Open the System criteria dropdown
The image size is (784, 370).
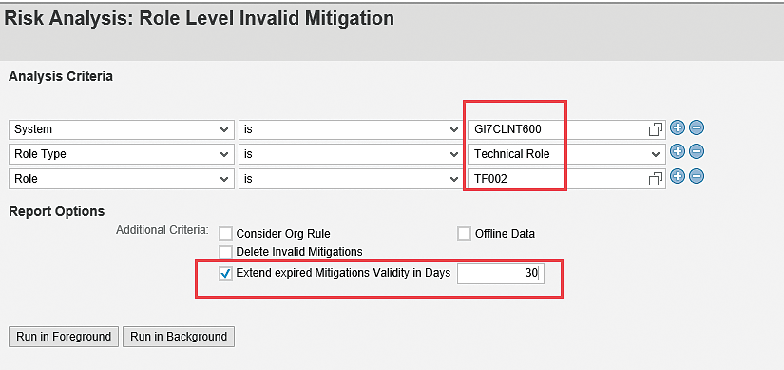122,129
